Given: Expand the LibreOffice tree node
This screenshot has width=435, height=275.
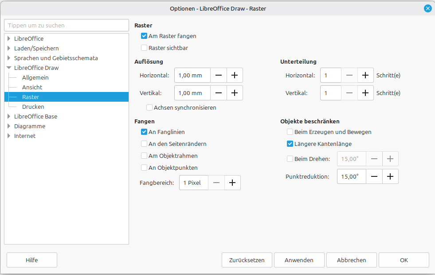Looking at the screenshot, I should [9, 38].
